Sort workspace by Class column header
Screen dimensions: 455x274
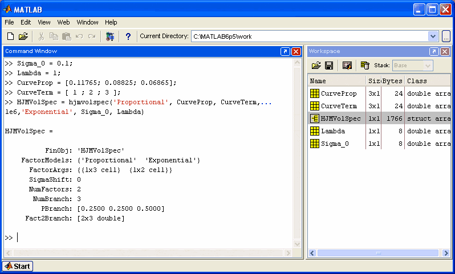(428, 81)
